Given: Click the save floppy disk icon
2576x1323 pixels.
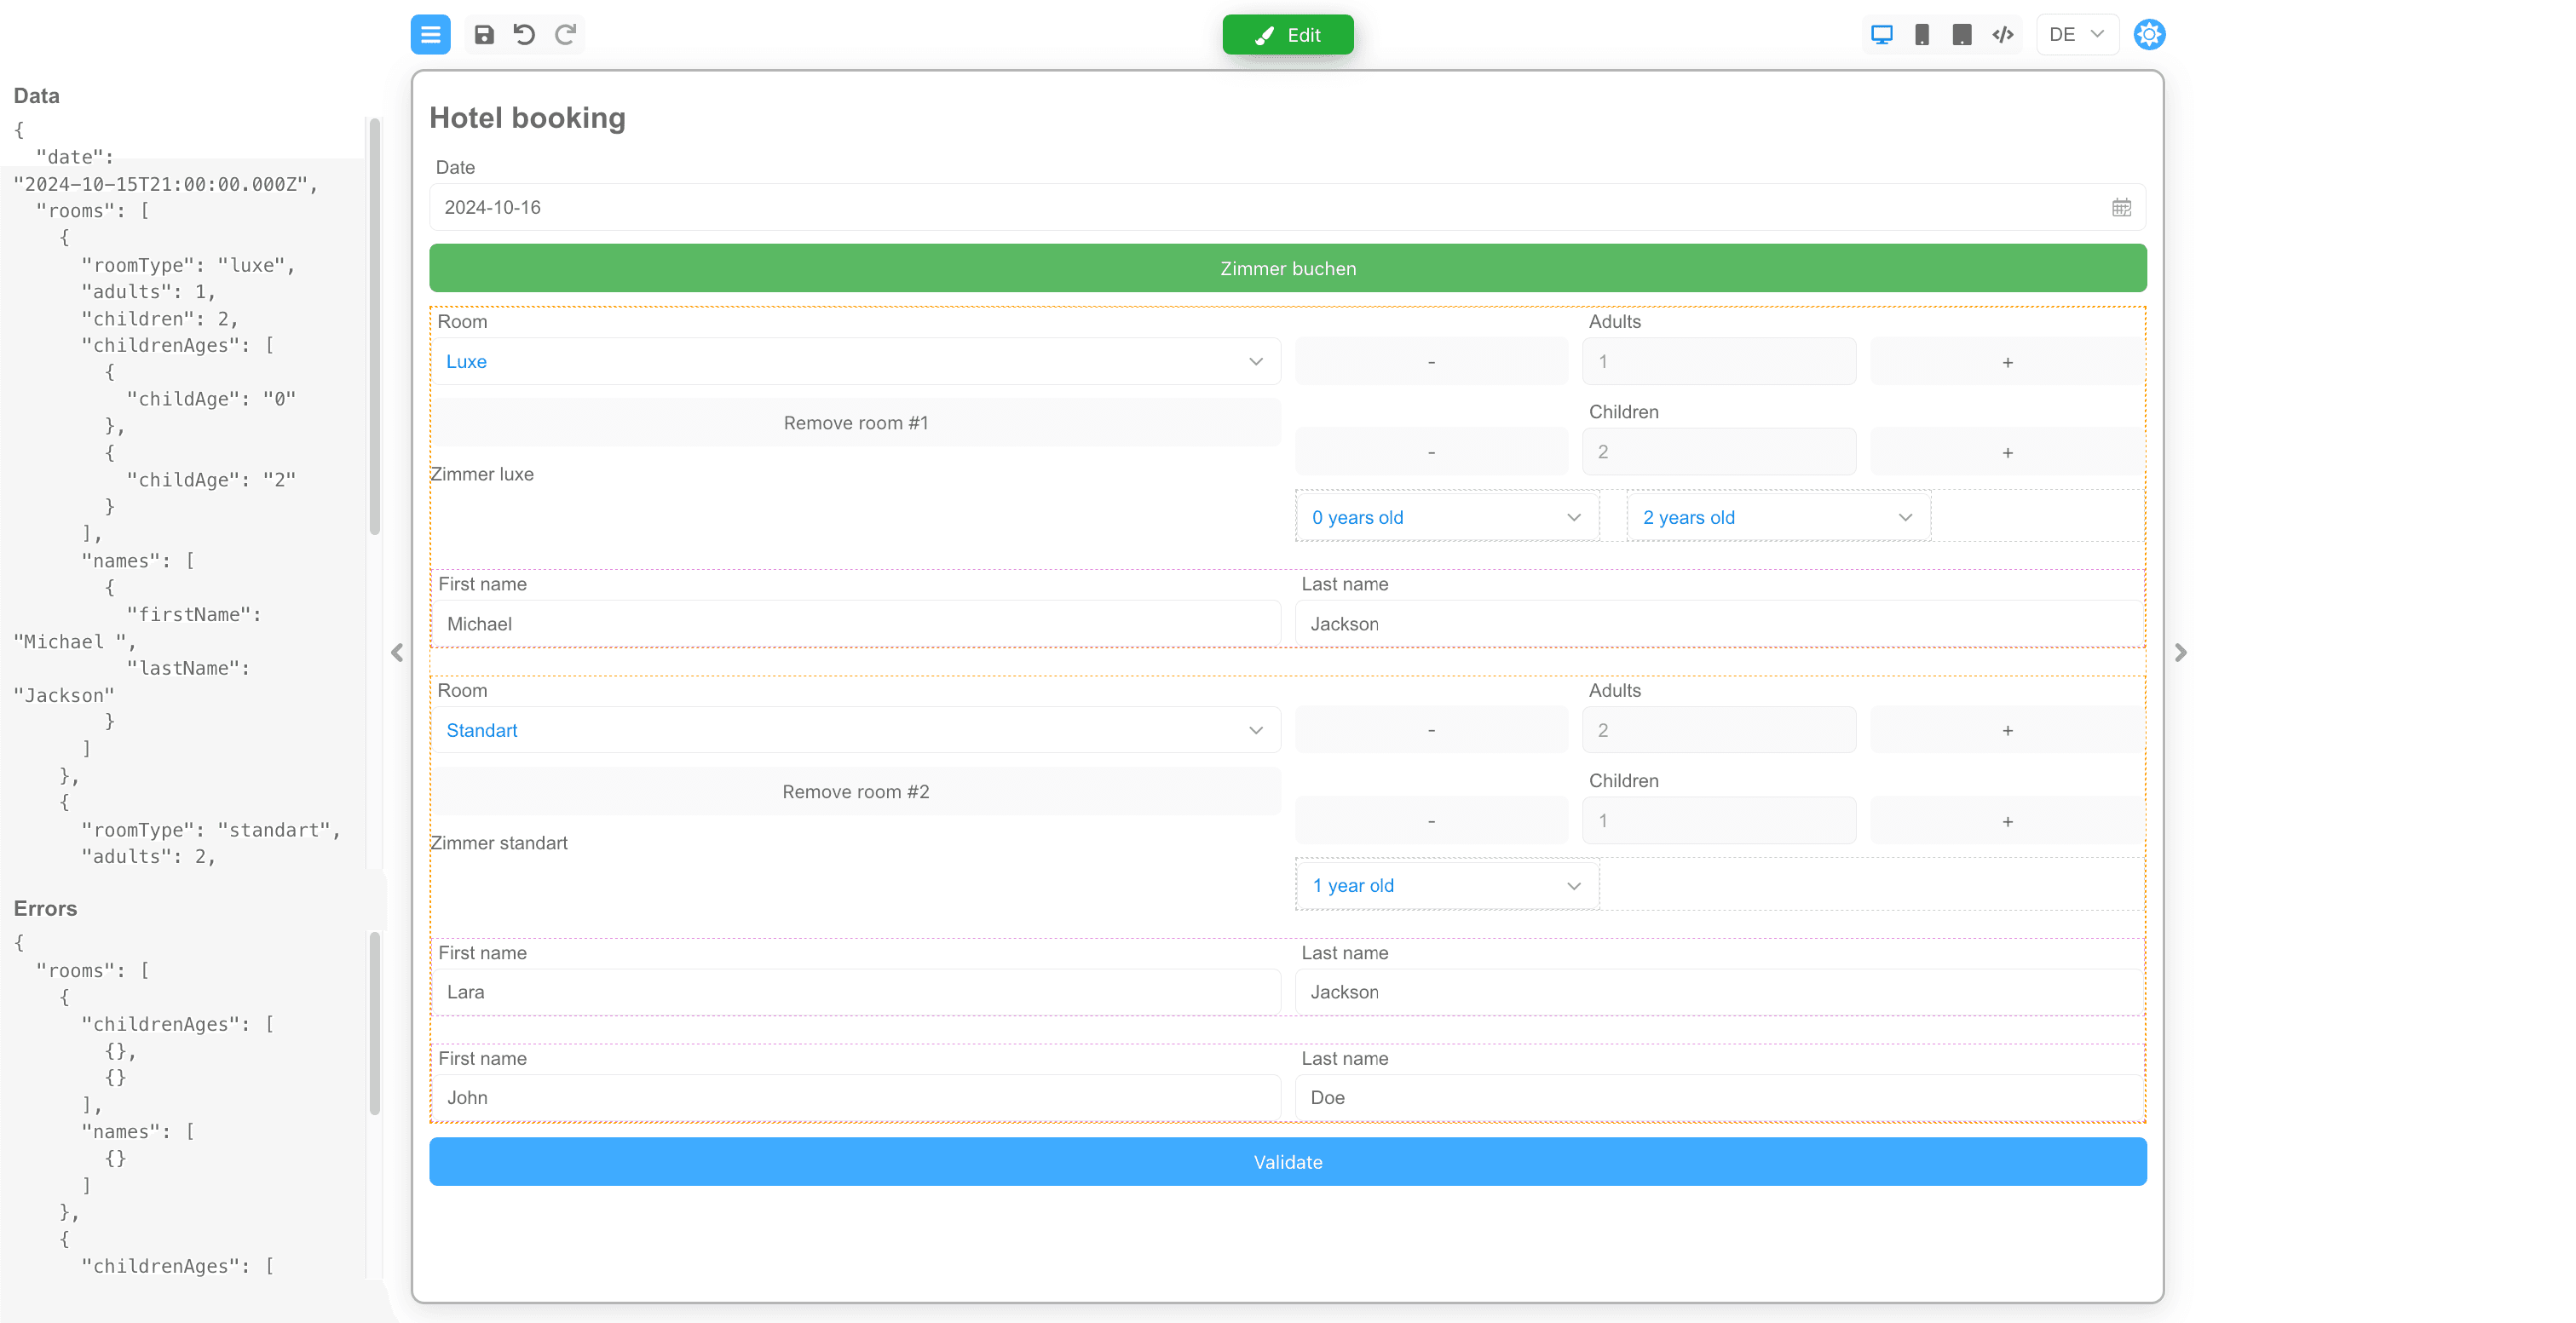Looking at the screenshot, I should [x=484, y=35].
